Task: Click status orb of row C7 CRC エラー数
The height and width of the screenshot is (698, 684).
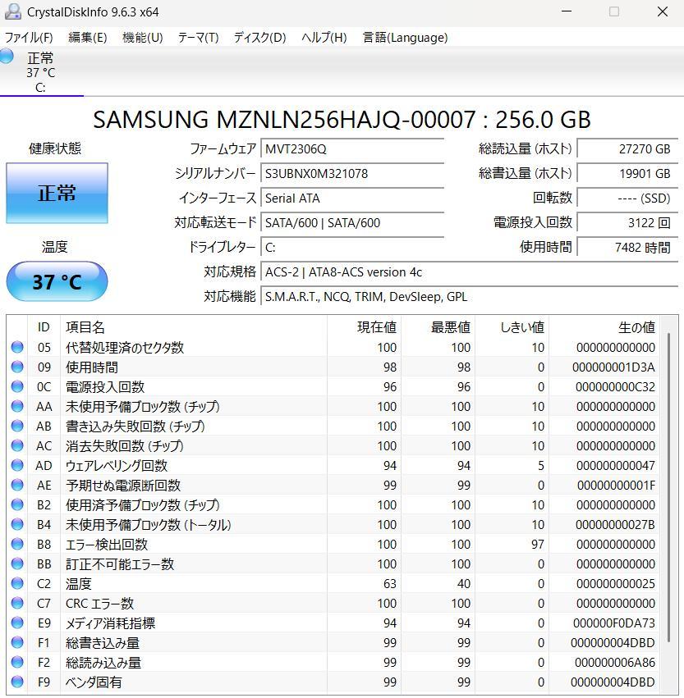Action: pos(17,603)
